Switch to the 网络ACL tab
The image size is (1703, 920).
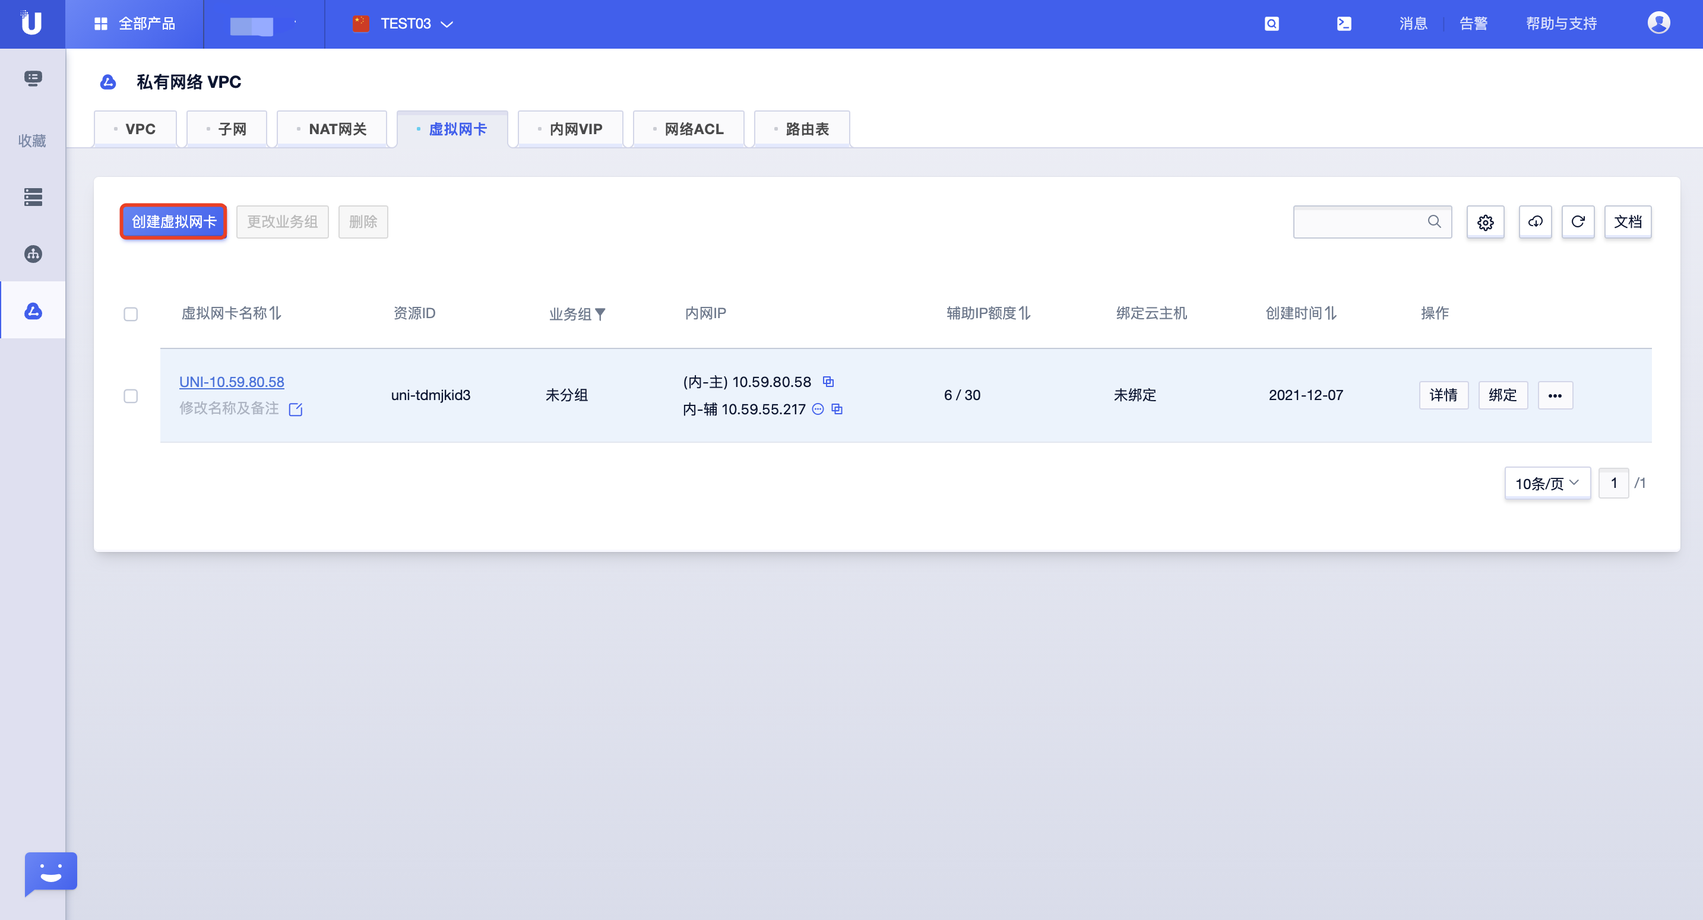(688, 129)
